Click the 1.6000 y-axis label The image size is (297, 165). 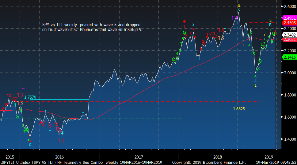[x=290, y=117]
